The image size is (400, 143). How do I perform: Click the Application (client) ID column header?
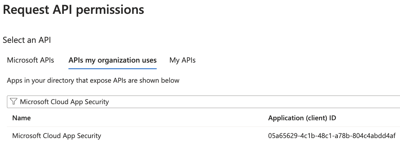coord(302,118)
